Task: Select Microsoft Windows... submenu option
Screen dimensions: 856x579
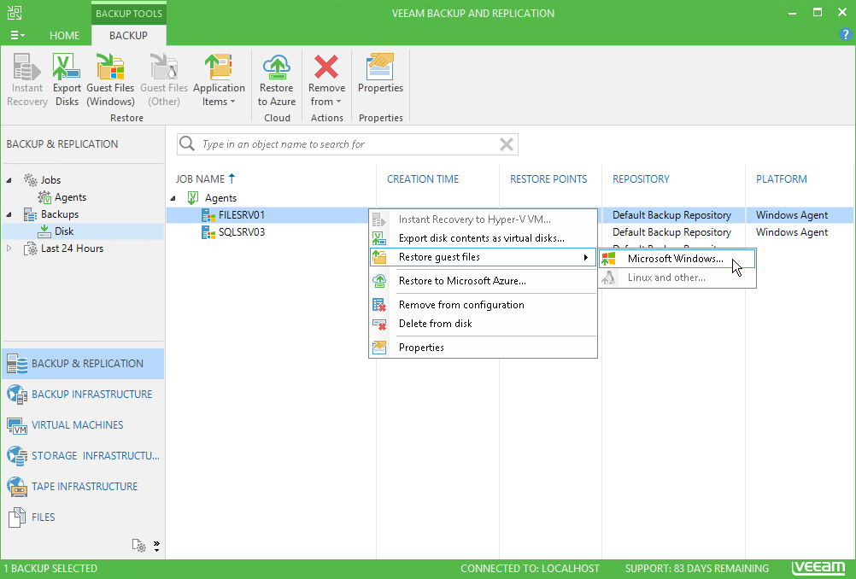Action: point(677,259)
